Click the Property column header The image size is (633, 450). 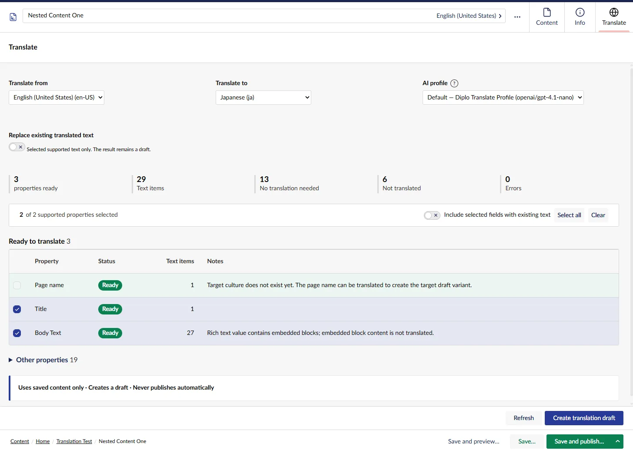[x=47, y=261]
